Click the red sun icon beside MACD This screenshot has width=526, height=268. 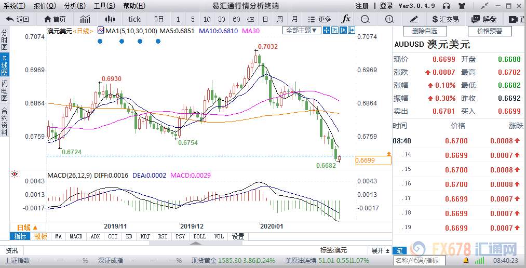(x=14, y=174)
